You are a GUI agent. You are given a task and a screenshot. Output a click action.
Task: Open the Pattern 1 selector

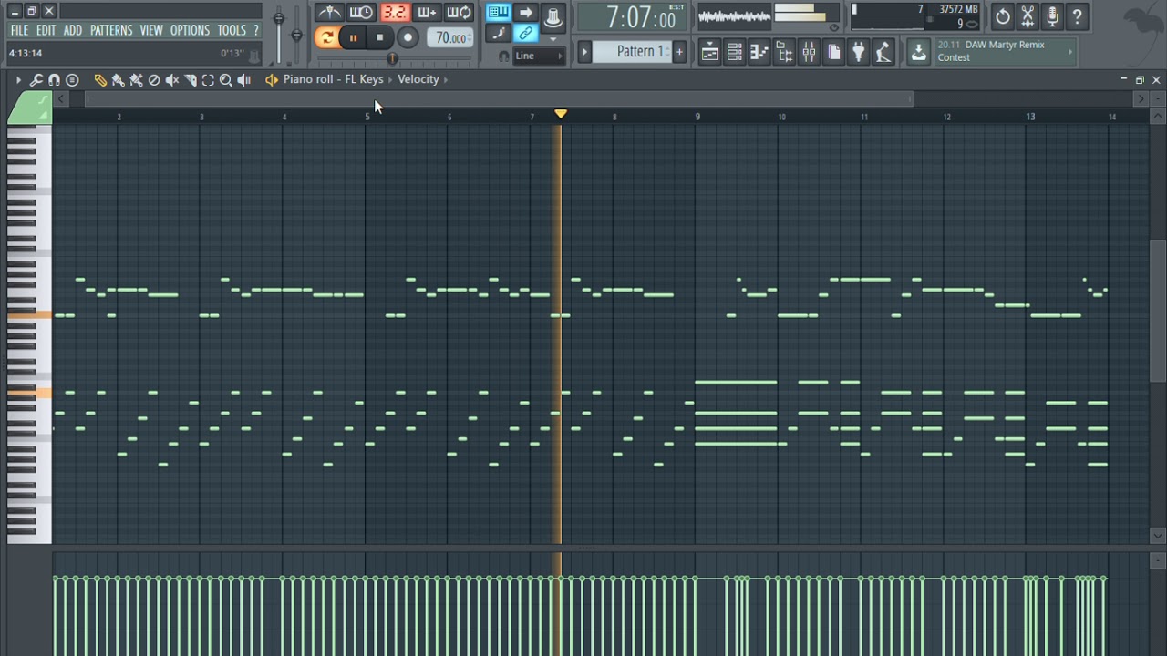[x=632, y=52]
